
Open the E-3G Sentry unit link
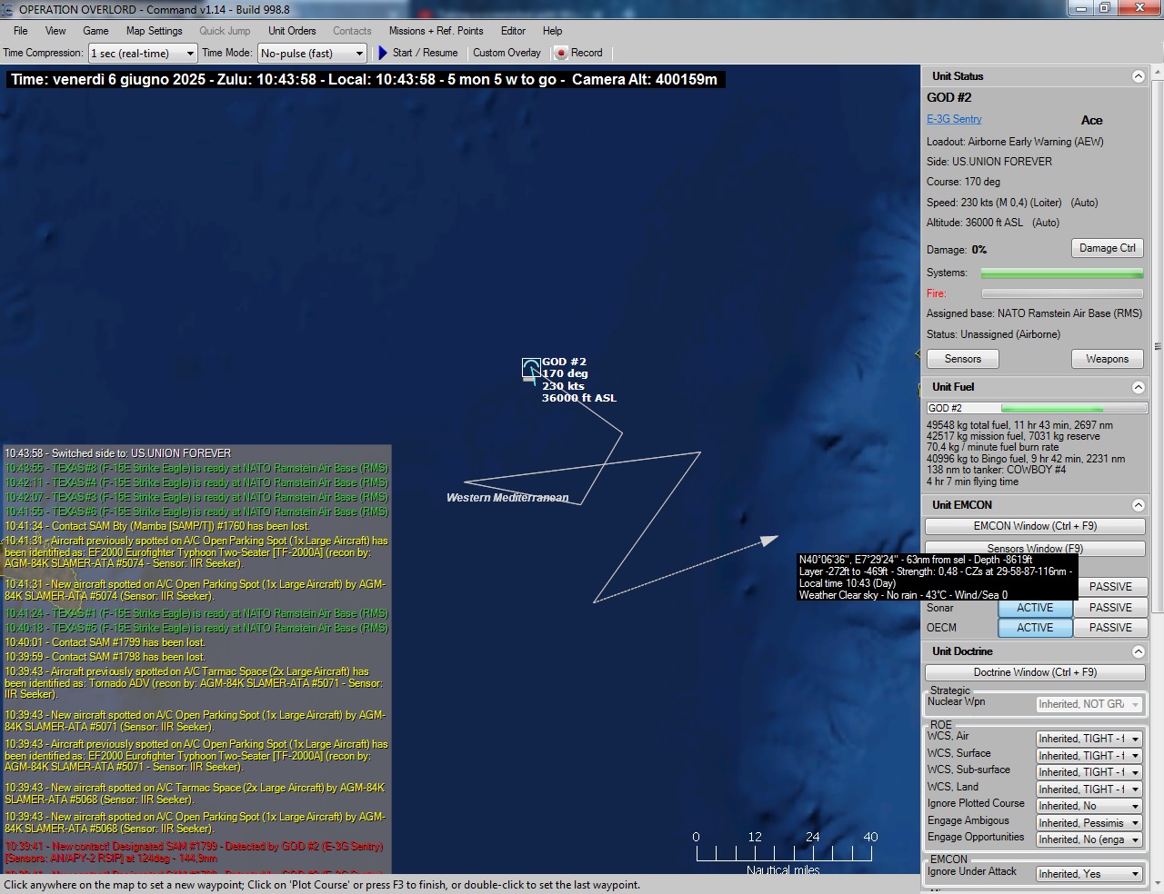(954, 119)
